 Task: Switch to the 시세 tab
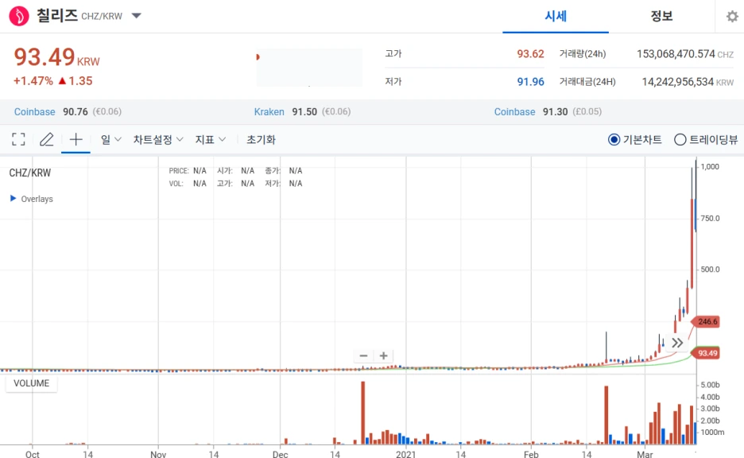pyautogui.click(x=556, y=16)
